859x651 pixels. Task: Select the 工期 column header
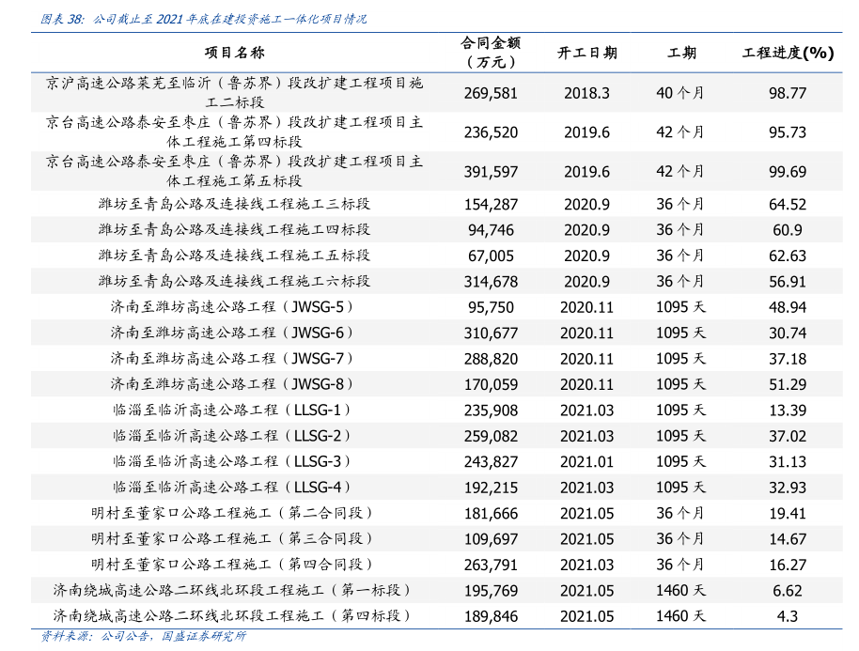pyautogui.click(x=681, y=53)
